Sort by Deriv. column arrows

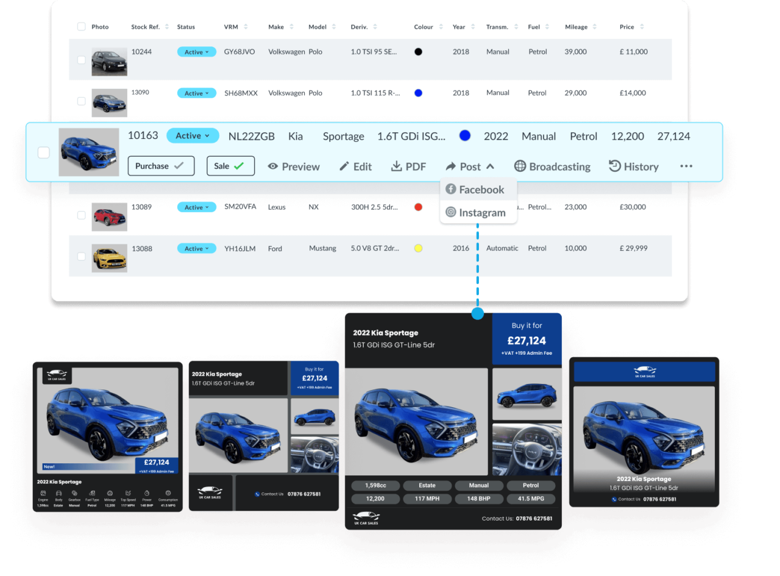coord(375,27)
